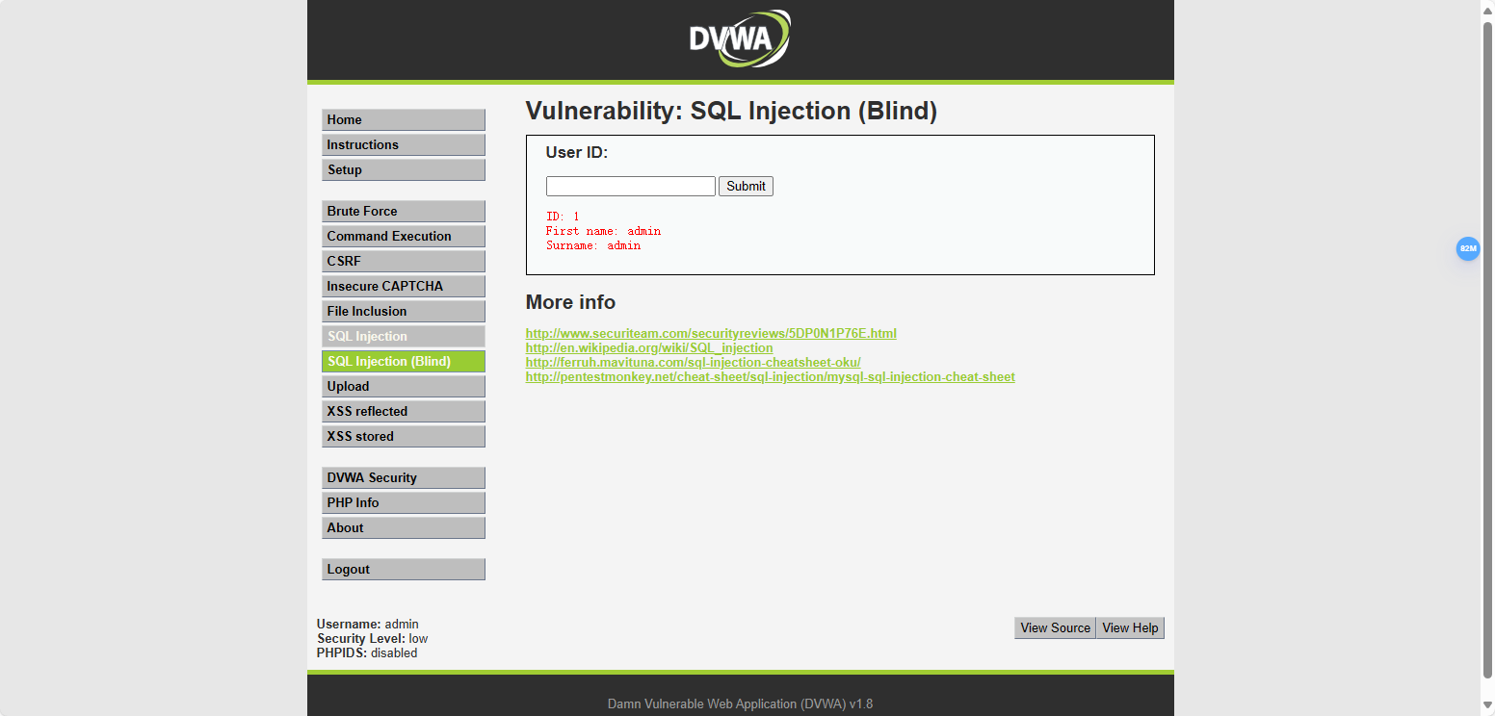Focus the User ID text field
This screenshot has width=1495, height=716.
point(630,187)
